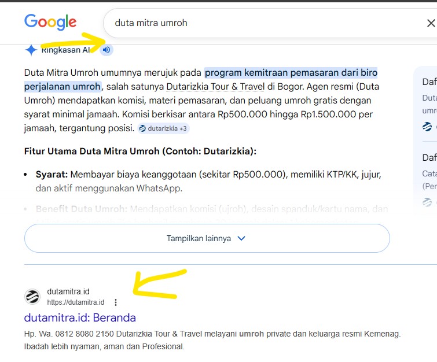This screenshot has width=437, height=362.
Task: Click the https://dutamitra.id URL text
Action: 76,302
